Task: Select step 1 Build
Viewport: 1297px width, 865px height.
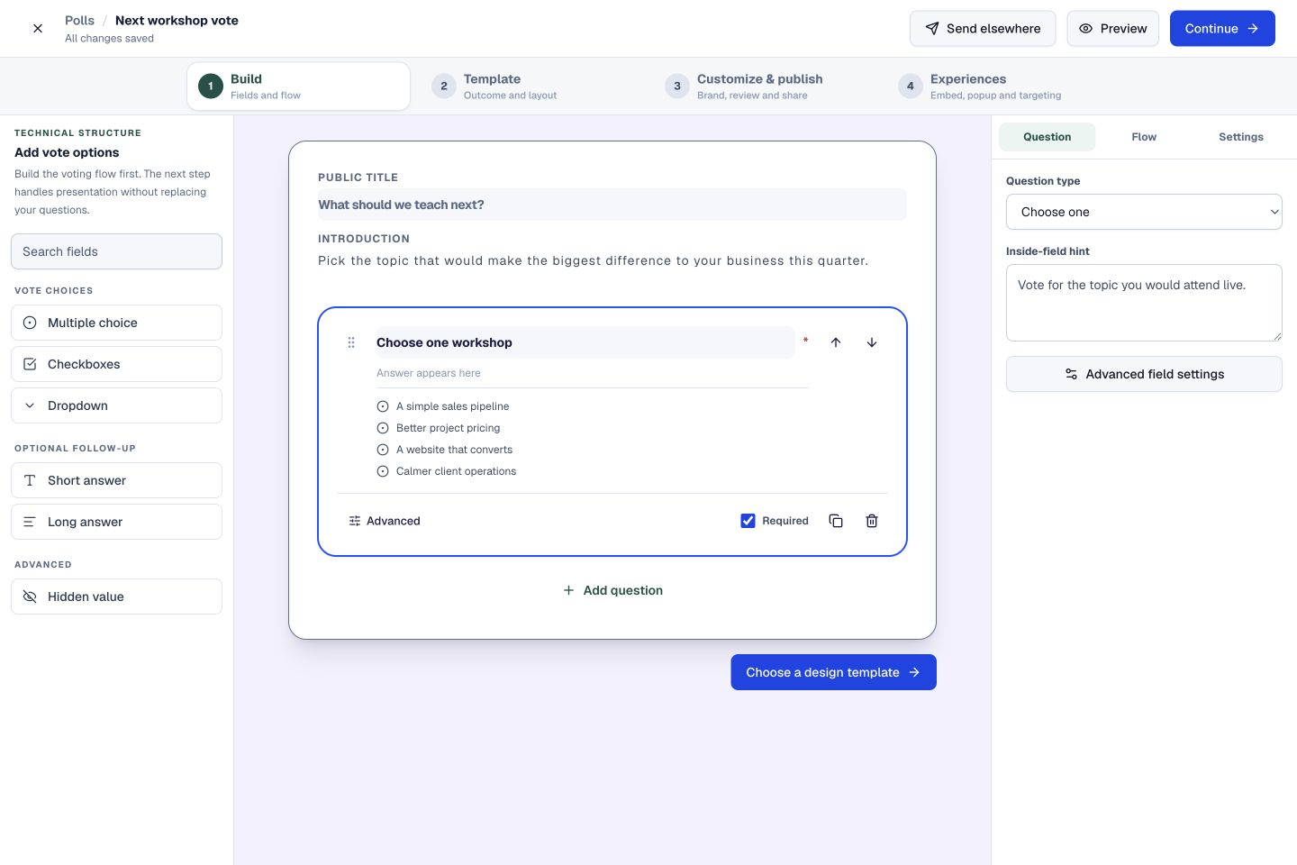Action: click(298, 86)
